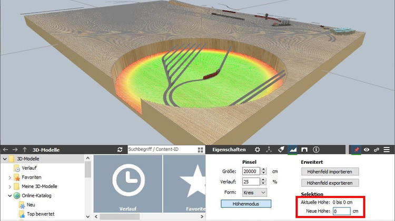Screen dimensions: 395x221
Task: Toggle the red pin panel icon
Action: pyautogui.click(x=356, y=150)
